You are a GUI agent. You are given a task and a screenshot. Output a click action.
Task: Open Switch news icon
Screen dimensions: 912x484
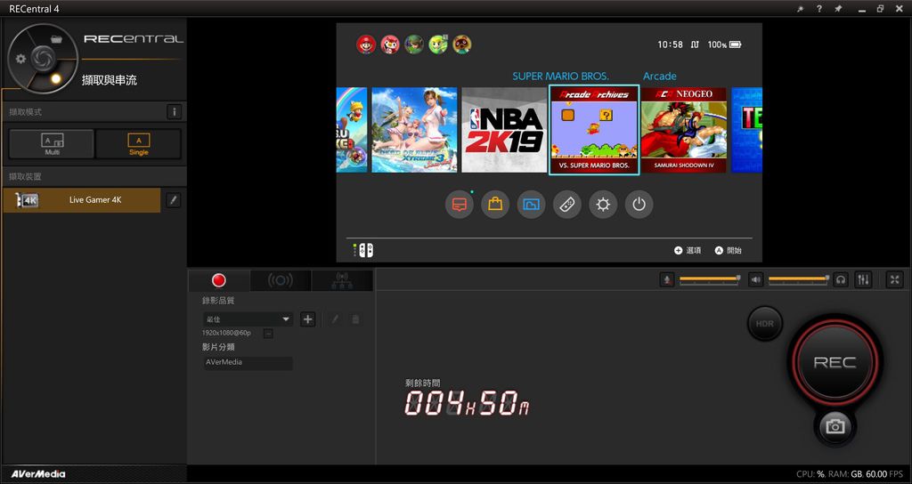(x=460, y=205)
